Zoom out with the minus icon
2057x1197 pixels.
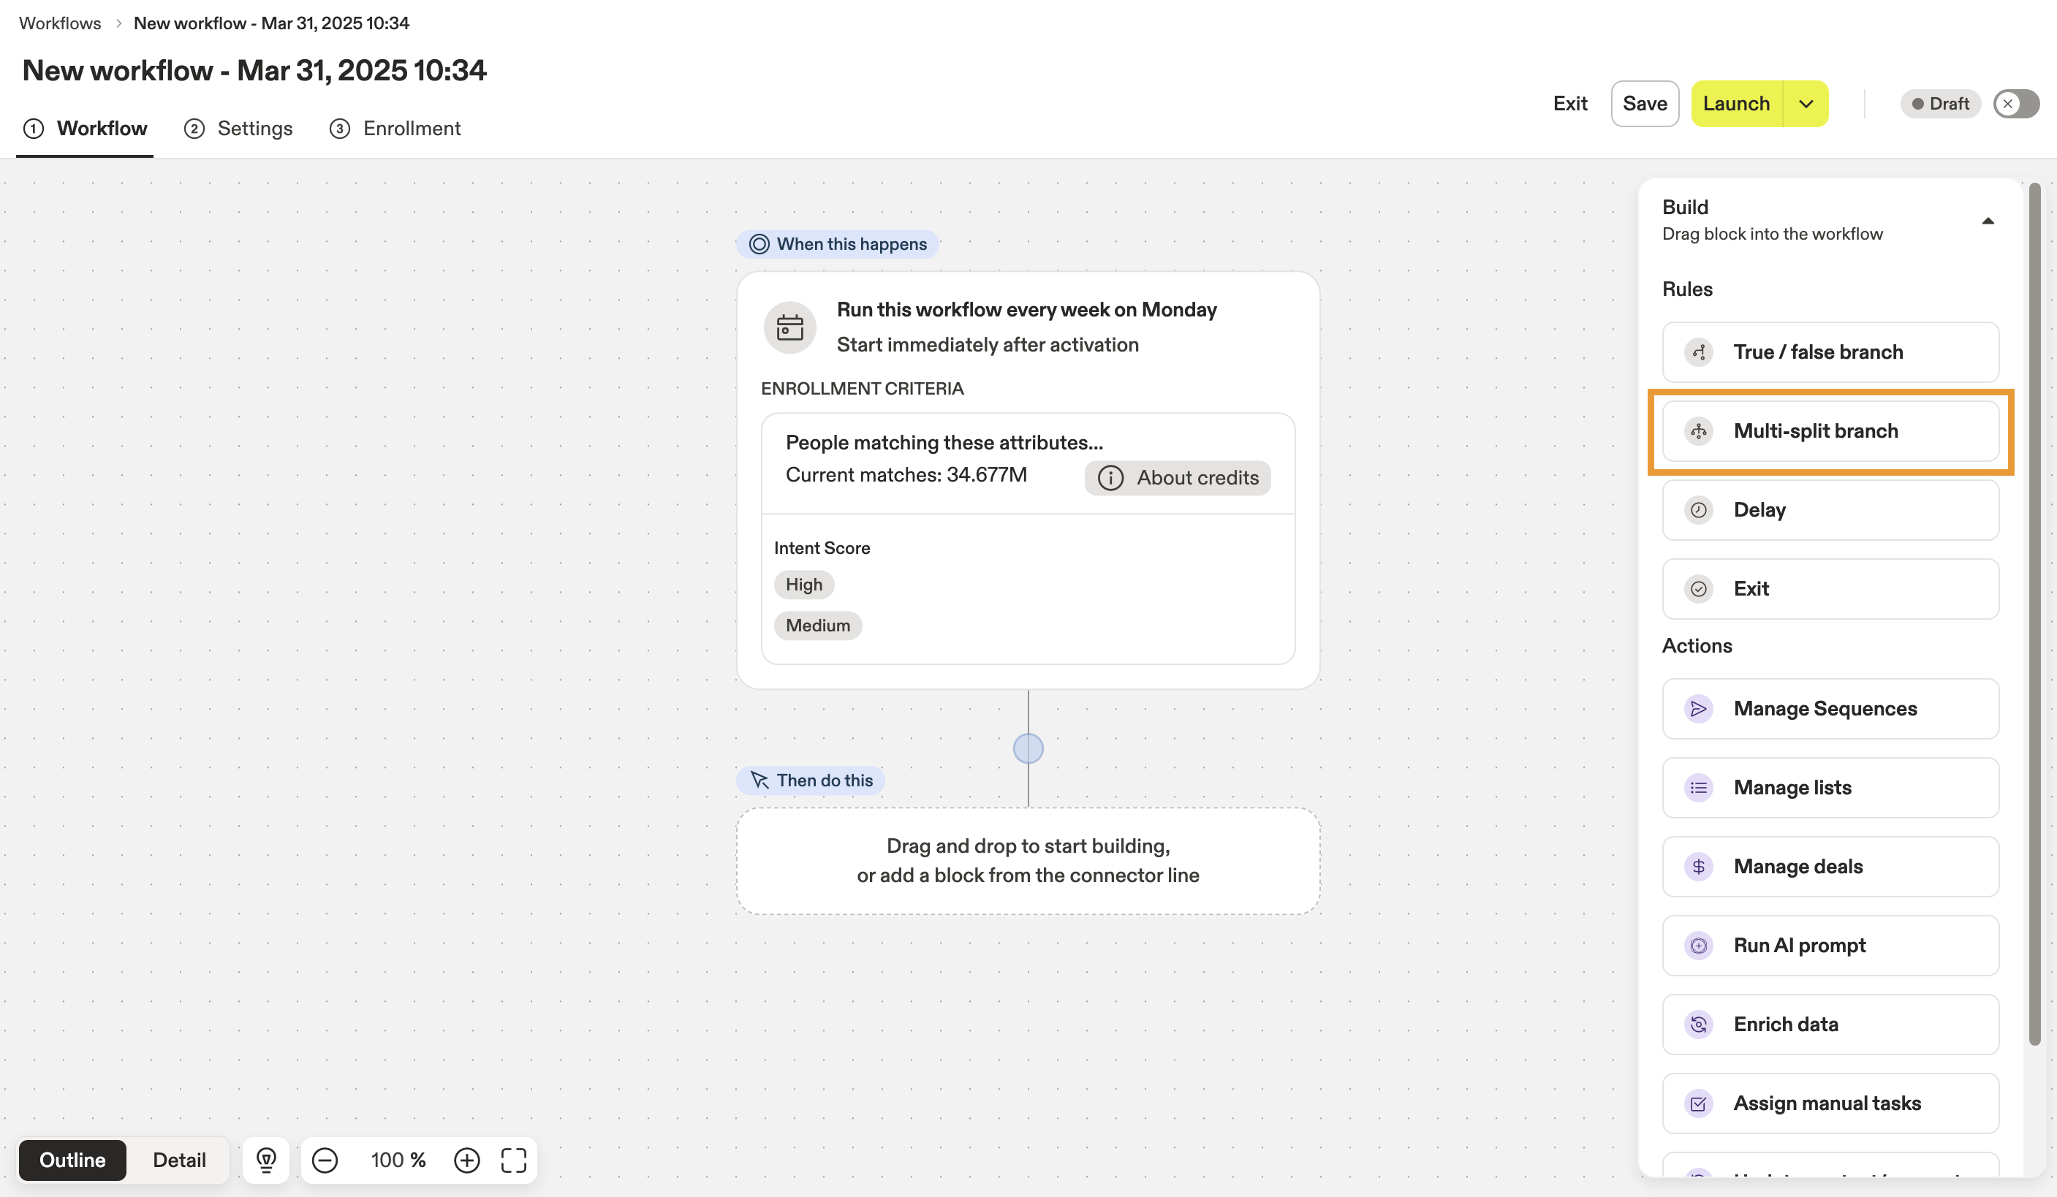[325, 1160]
